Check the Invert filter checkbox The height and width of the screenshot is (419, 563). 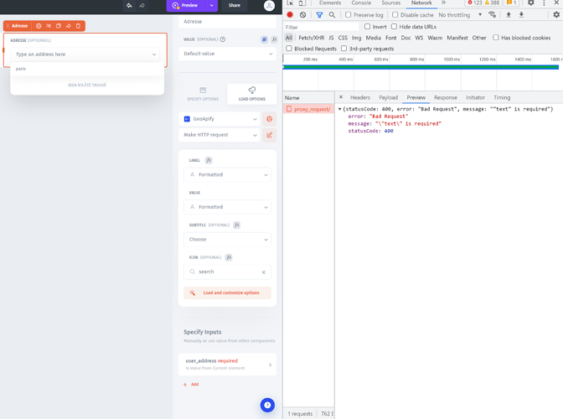click(x=367, y=27)
